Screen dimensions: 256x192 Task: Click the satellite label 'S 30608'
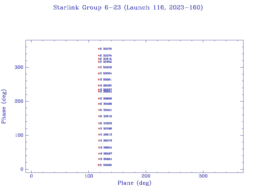[106, 67]
